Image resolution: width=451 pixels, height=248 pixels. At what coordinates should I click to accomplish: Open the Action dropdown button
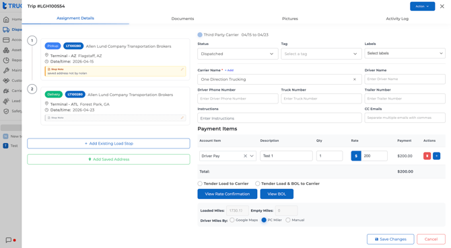click(422, 6)
